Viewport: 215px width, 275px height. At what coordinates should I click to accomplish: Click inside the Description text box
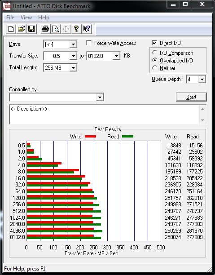104,115
